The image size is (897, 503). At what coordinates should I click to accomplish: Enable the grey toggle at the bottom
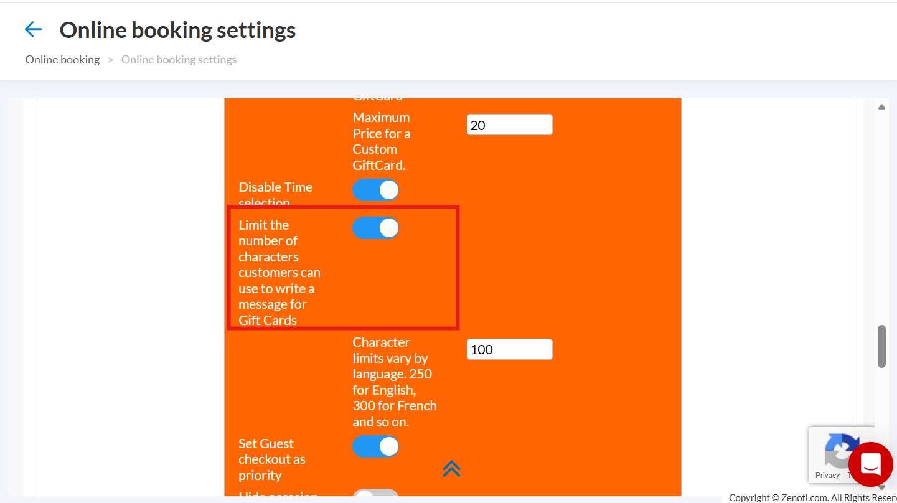pyautogui.click(x=375, y=496)
